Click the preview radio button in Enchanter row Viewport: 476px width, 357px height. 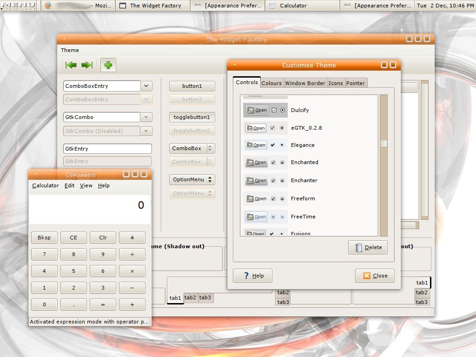[282, 180]
